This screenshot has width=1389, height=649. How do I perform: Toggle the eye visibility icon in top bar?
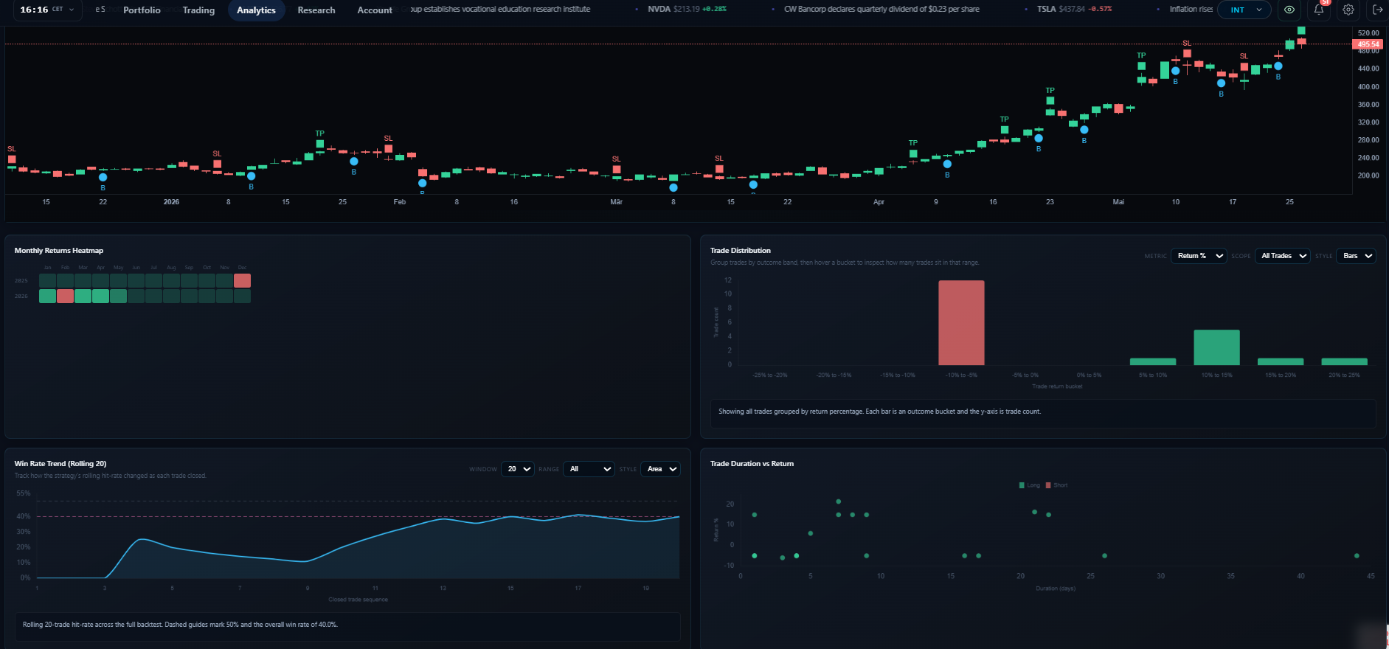tap(1289, 10)
